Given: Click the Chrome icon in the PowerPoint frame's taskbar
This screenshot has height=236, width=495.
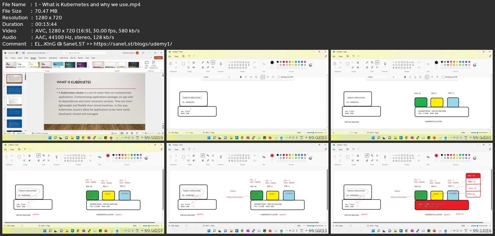Looking at the screenshot, I should pos(83,138).
